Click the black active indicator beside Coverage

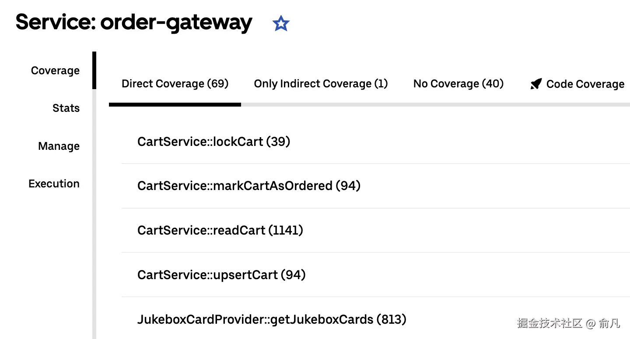click(x=94, y=70)
